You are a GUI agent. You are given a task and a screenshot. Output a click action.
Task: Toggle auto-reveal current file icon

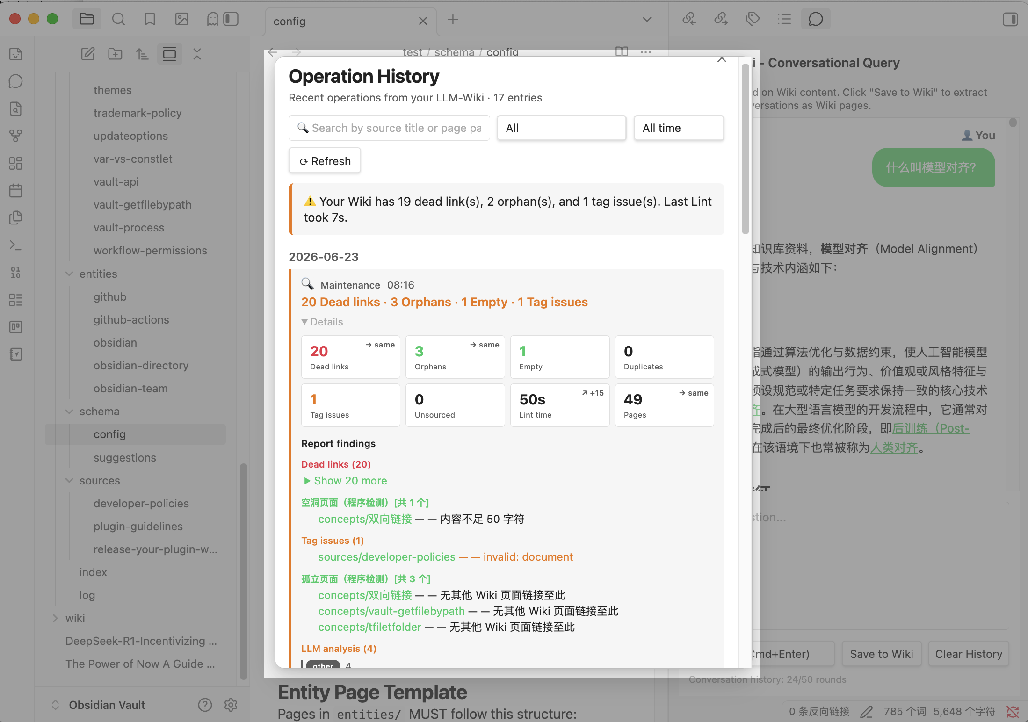coord(169,54)
